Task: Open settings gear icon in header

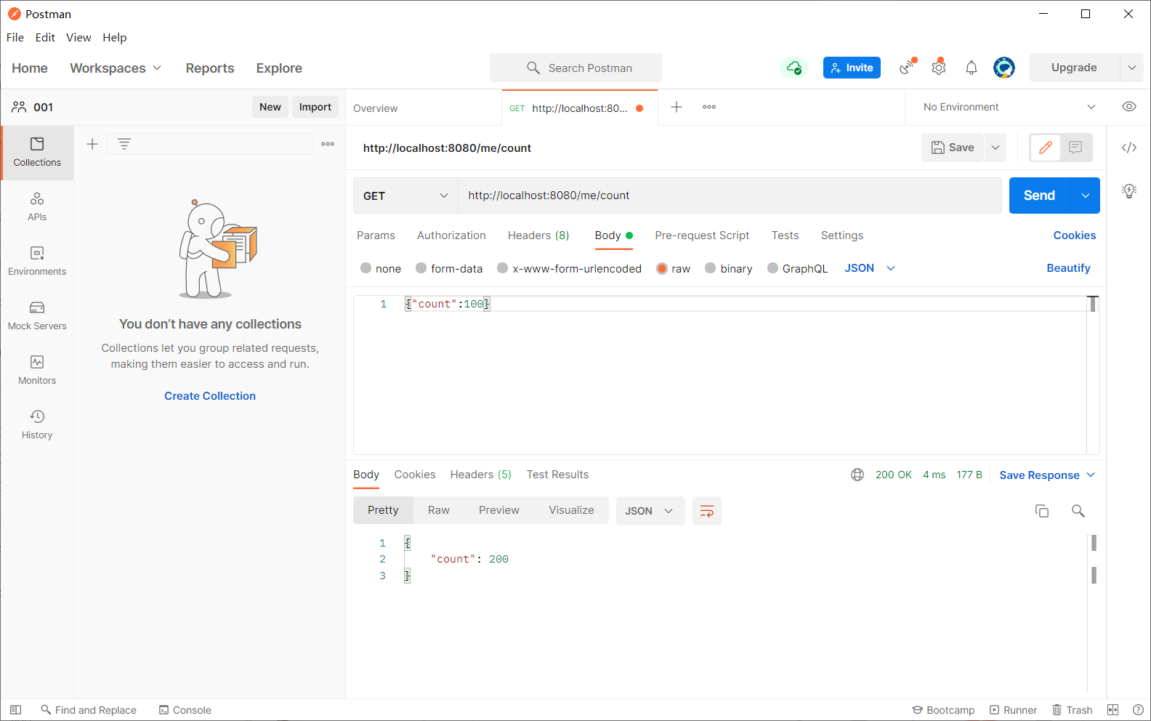Action: tap(939, 67)
